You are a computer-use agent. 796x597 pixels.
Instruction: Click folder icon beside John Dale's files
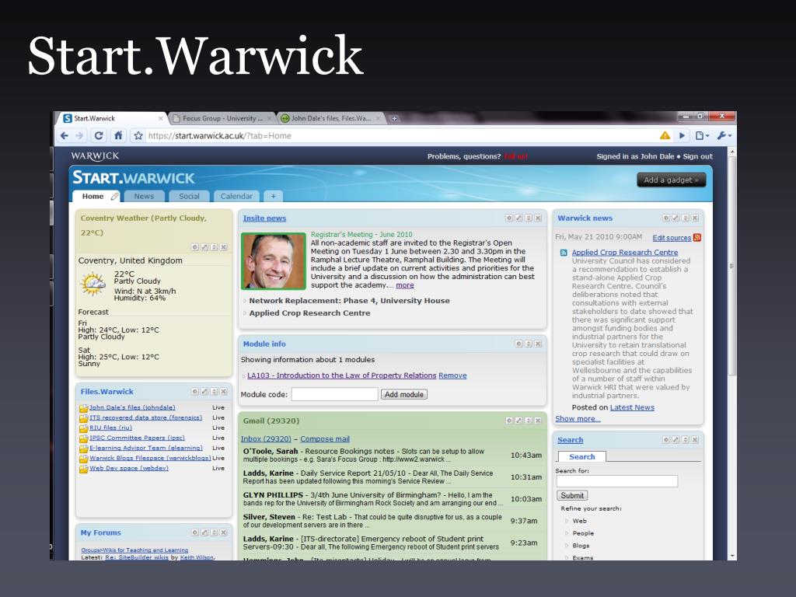coord(84,408)
